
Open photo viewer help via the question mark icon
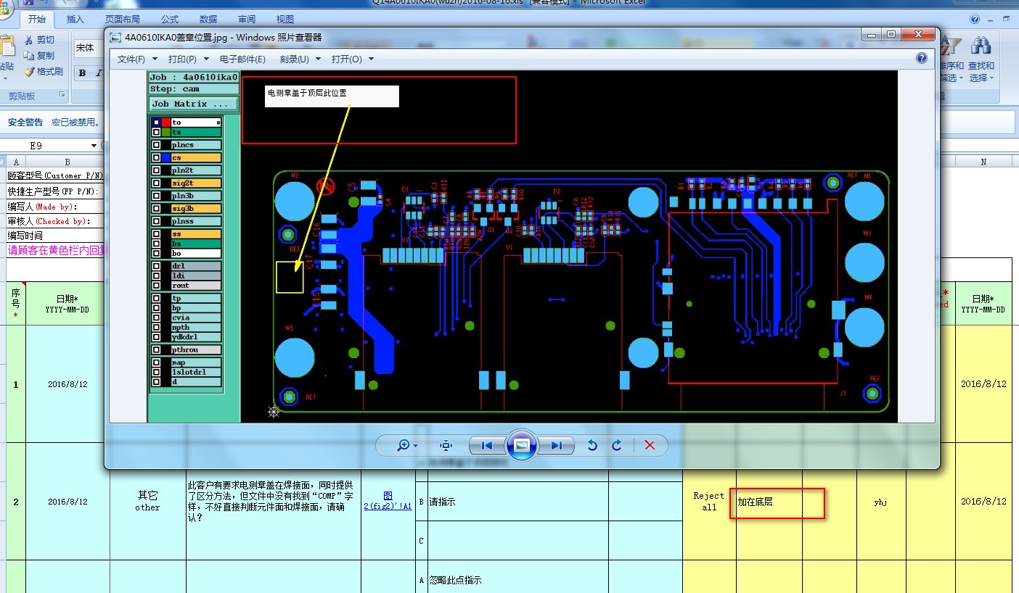click(x=922, y=59)
